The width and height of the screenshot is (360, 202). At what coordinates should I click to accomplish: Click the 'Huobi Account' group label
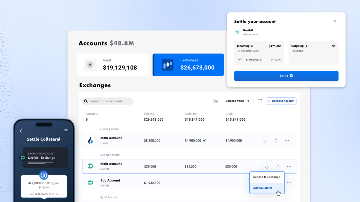pos(110,129)
